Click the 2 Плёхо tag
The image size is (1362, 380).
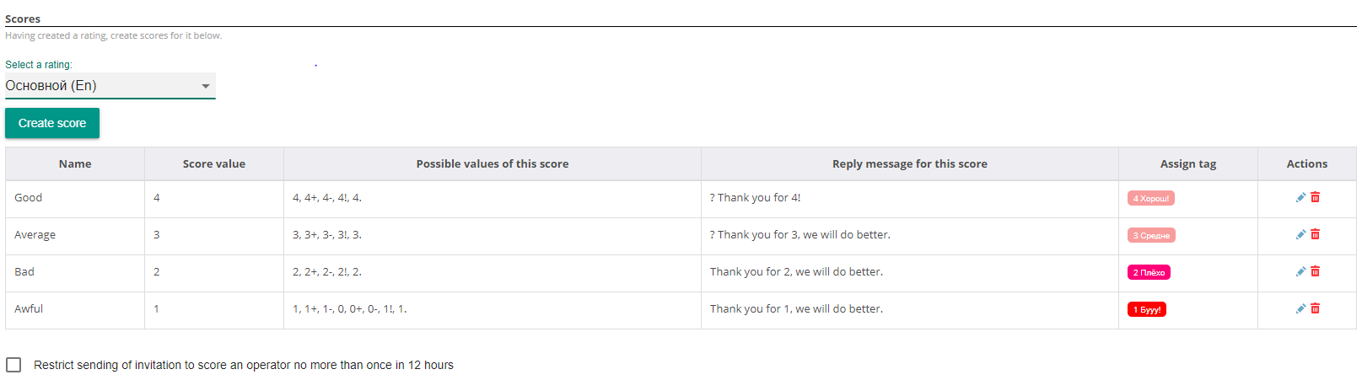[x=1148, y=273]
